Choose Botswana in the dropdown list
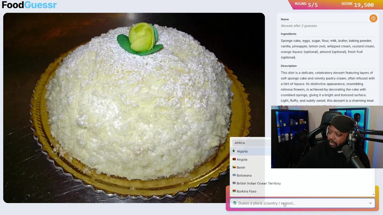The image size is (383, 215). tap(244, 176)
